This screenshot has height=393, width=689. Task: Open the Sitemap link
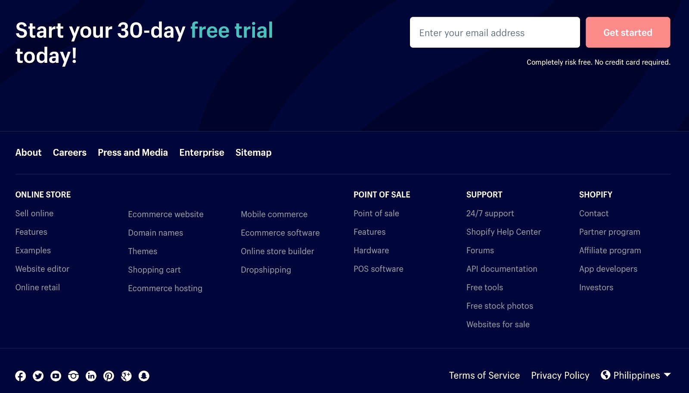254,152
